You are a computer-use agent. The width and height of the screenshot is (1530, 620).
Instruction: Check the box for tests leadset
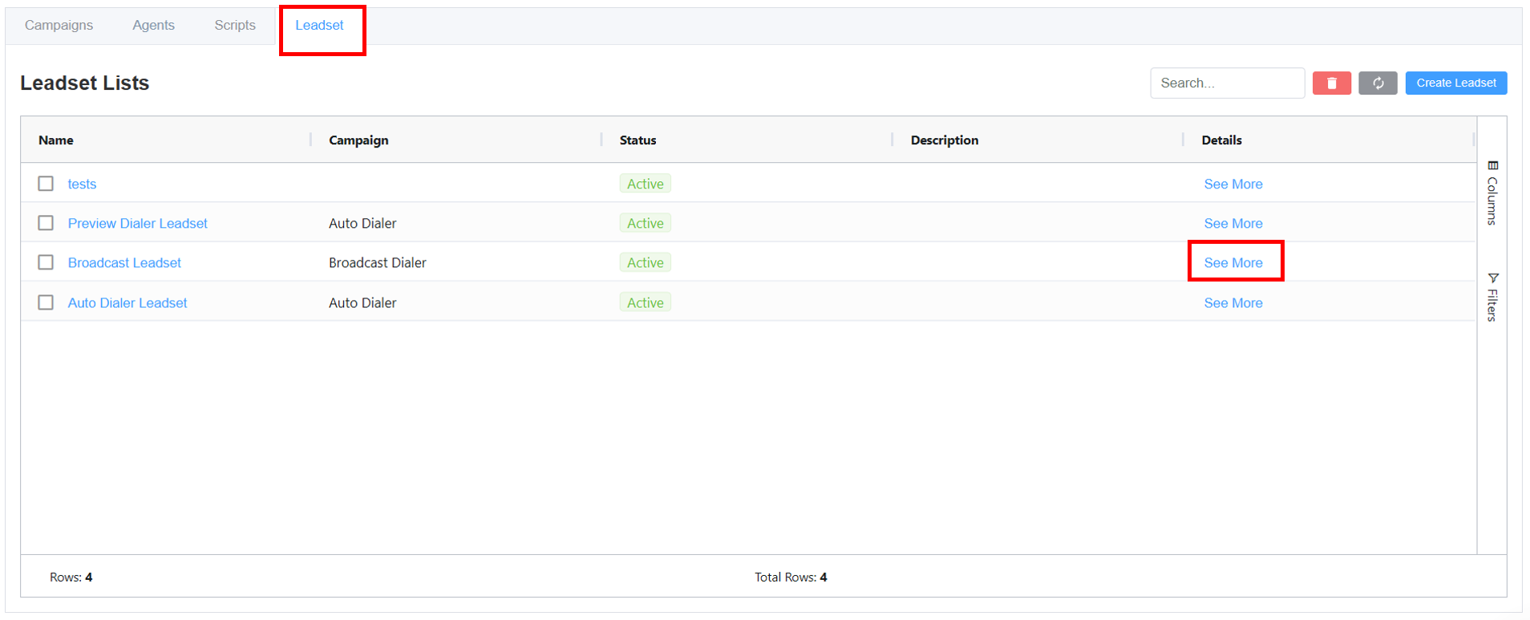(46, 184)
